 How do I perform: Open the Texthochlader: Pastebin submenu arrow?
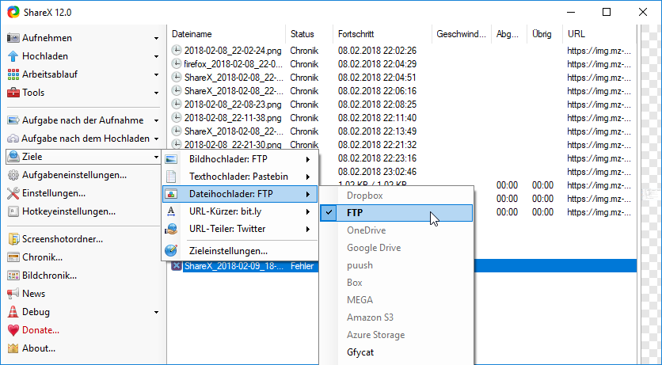pyautogui.click(x=308, y=177)
